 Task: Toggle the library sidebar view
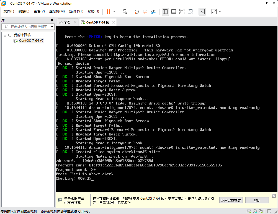tap(165, 12)
